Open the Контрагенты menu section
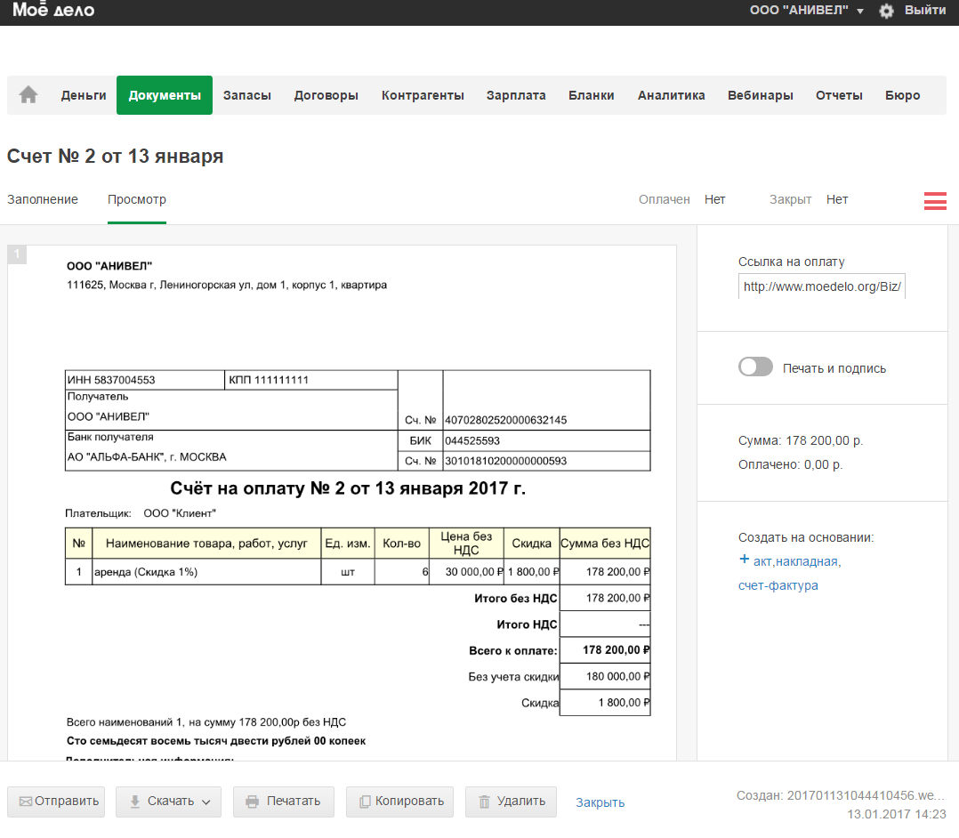959x838 pixels. click(423, 95)
